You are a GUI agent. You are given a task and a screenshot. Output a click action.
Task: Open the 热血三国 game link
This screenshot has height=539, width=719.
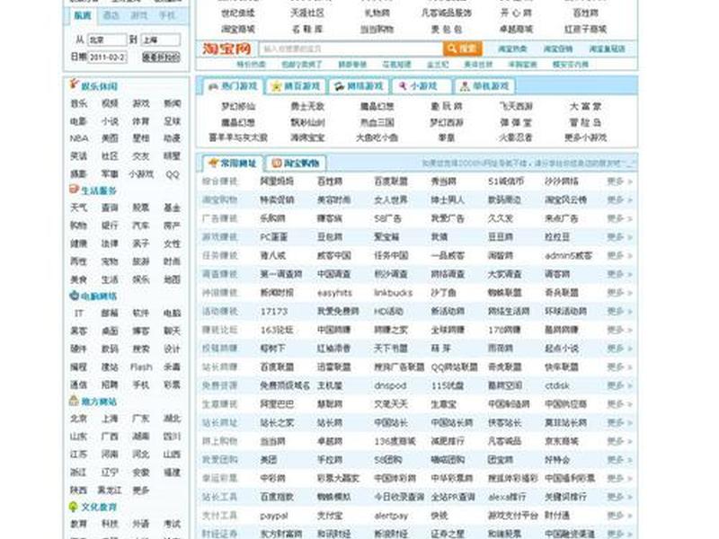(377, 122)
